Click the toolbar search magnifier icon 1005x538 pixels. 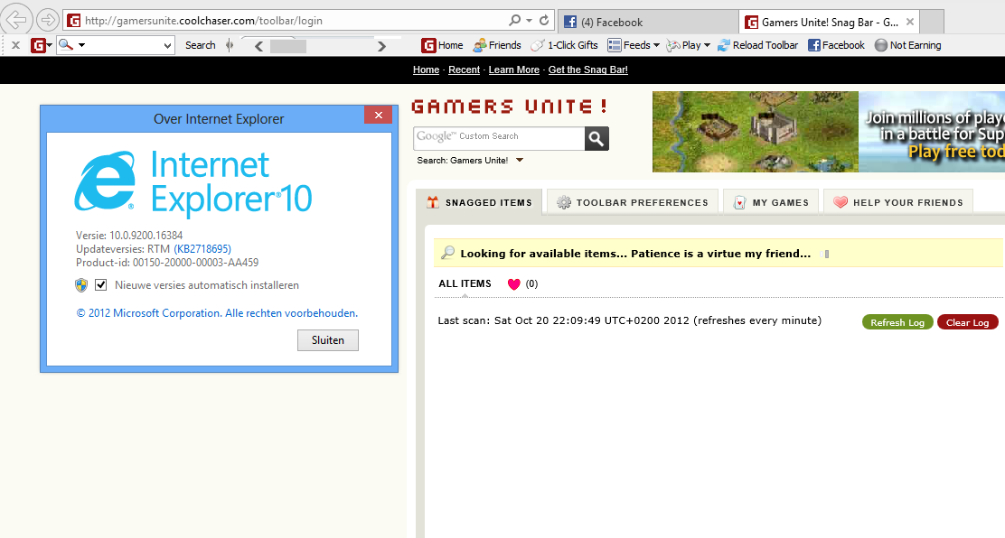pos(66,45)
